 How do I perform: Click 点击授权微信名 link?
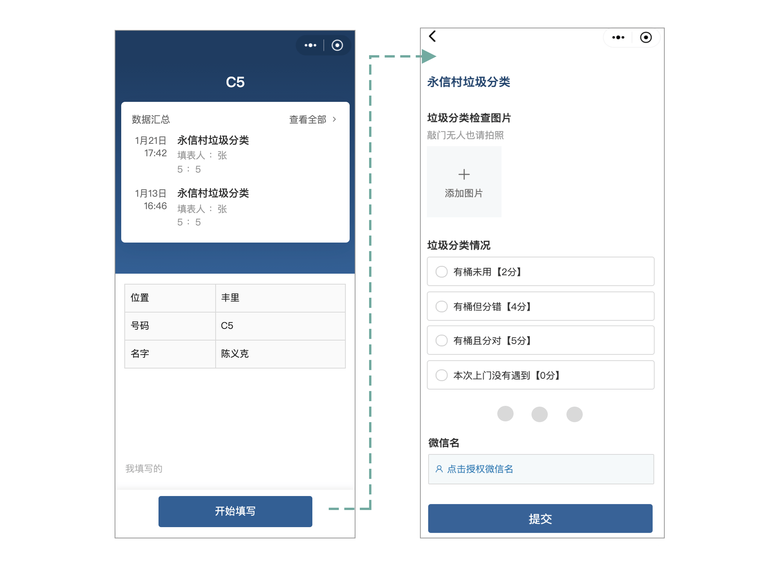click(x=480, y=469)
